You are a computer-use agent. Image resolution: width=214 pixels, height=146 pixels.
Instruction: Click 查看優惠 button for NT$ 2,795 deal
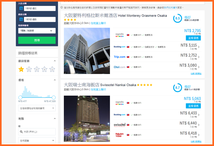(x=193, y=38)
